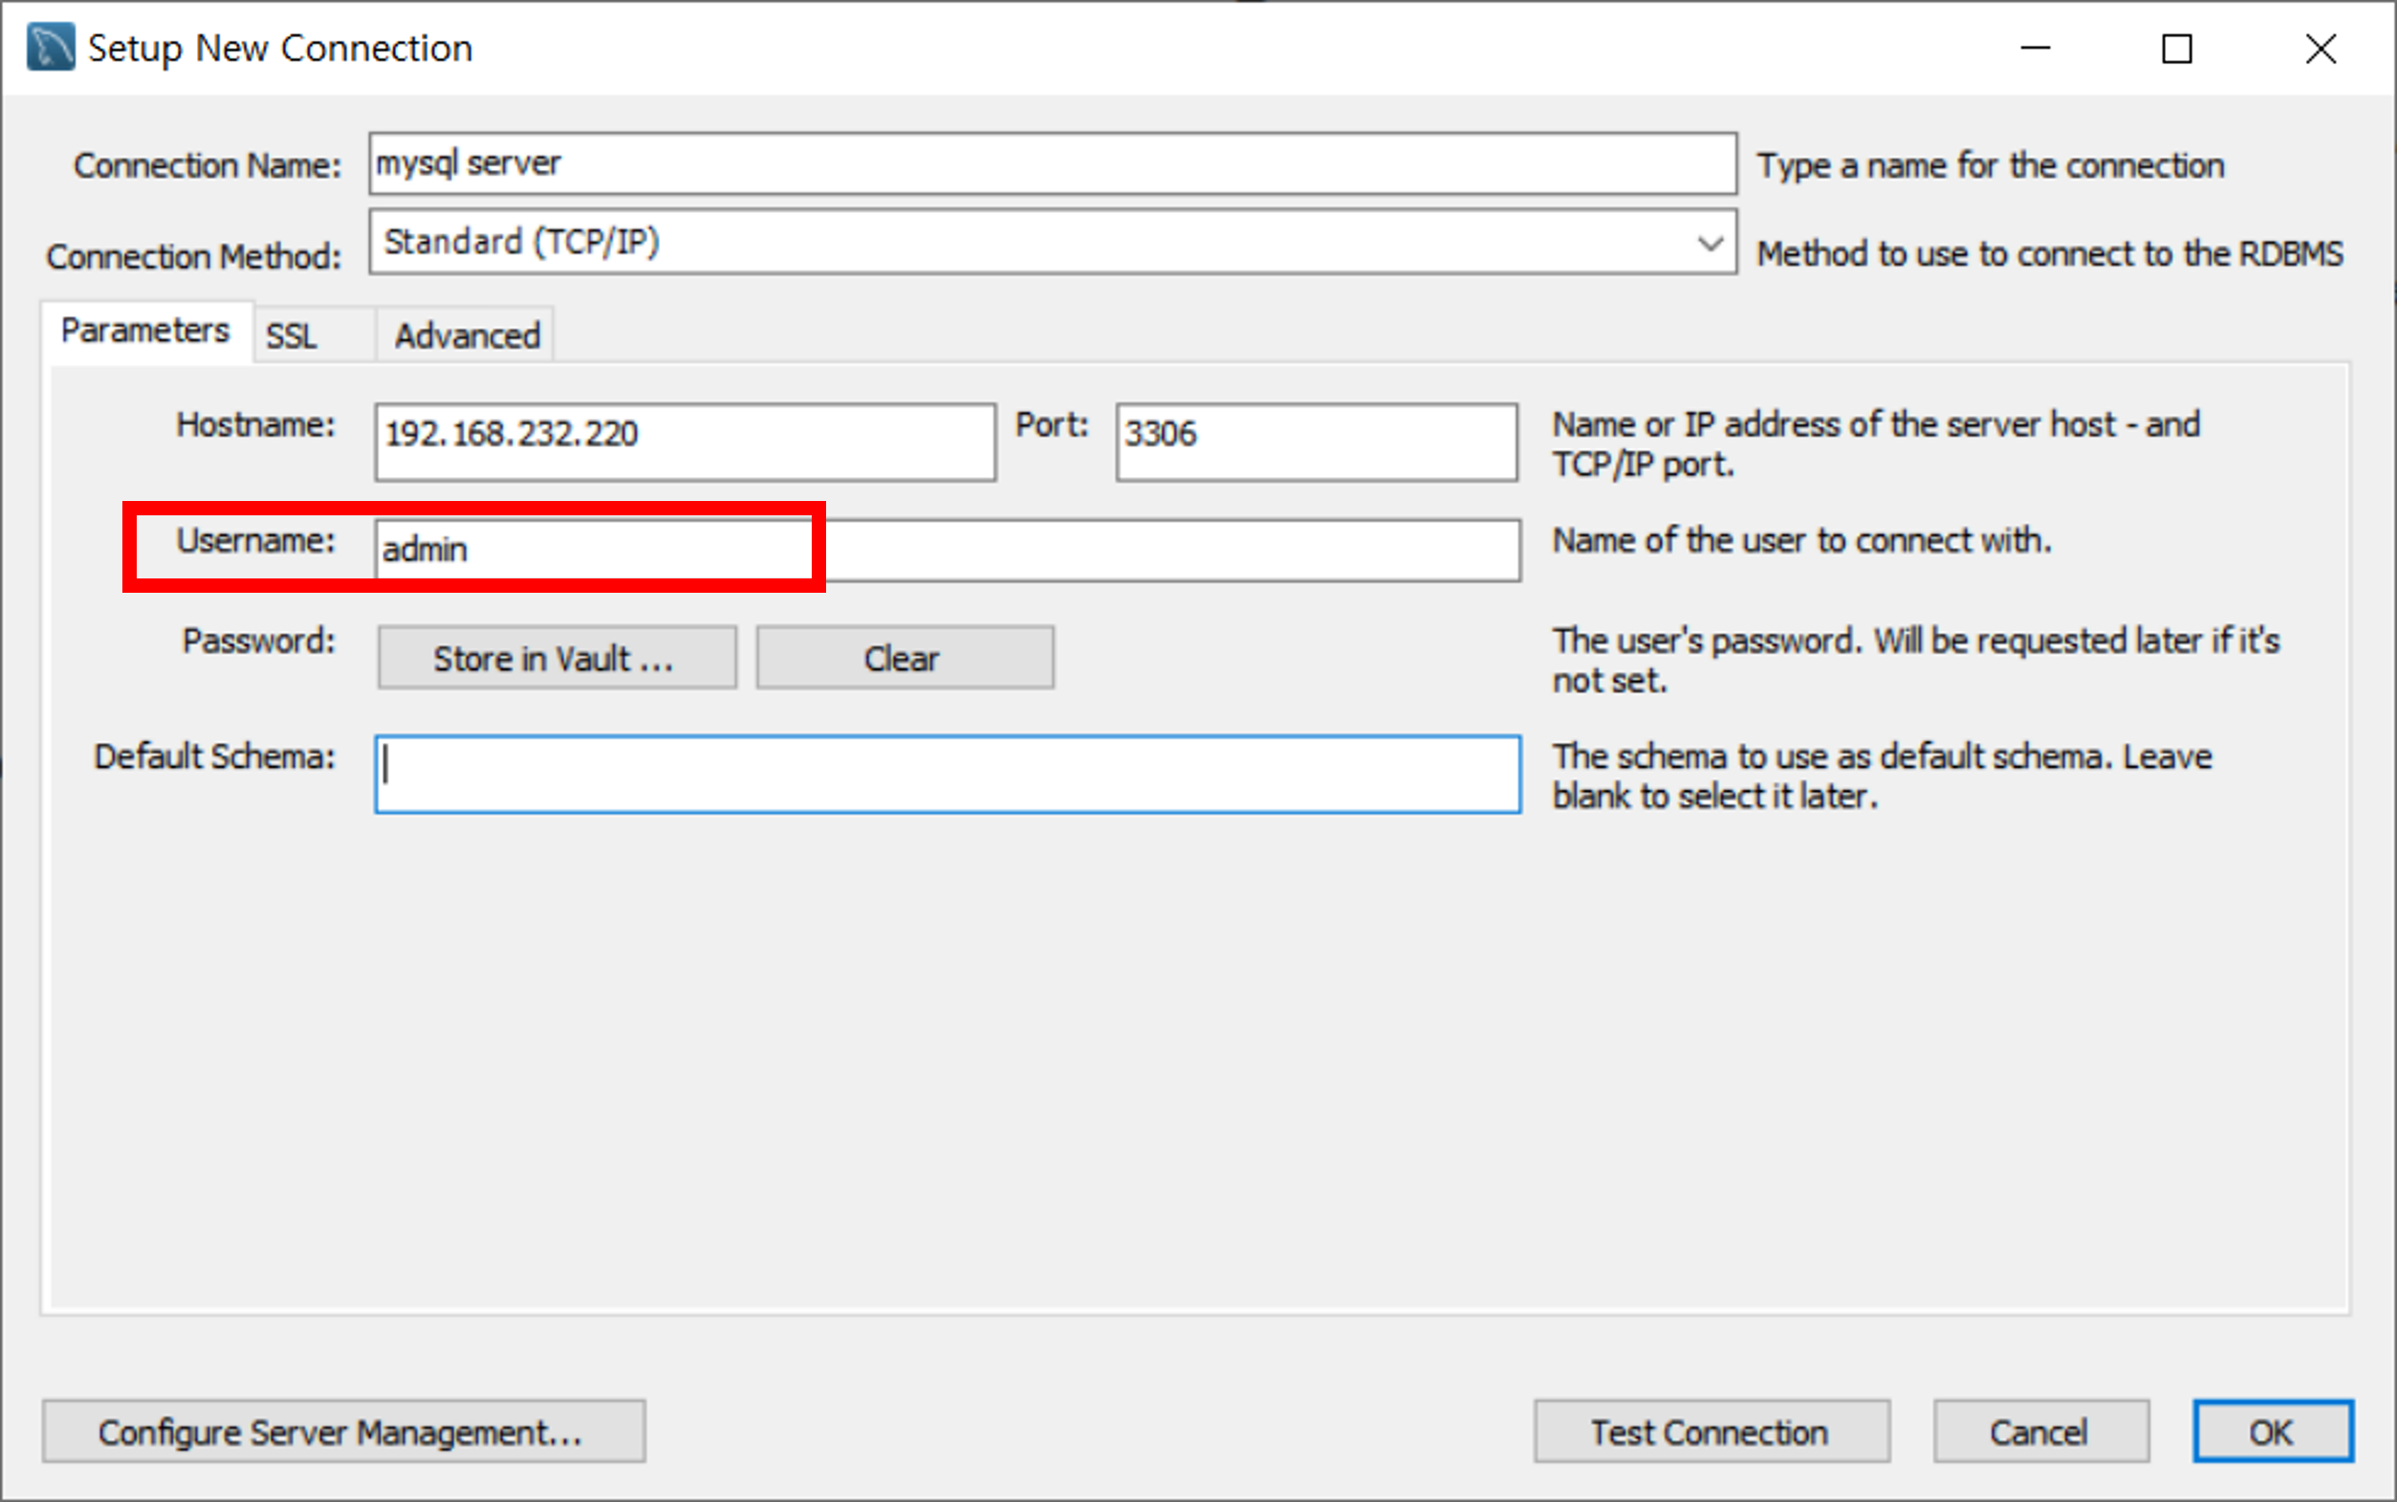
Task: Open the Advanced tab
Action: pyautogui.click(x=467, y=336)
